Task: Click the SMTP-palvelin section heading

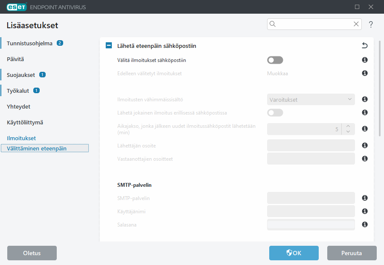Action: [x=134, y=185]
